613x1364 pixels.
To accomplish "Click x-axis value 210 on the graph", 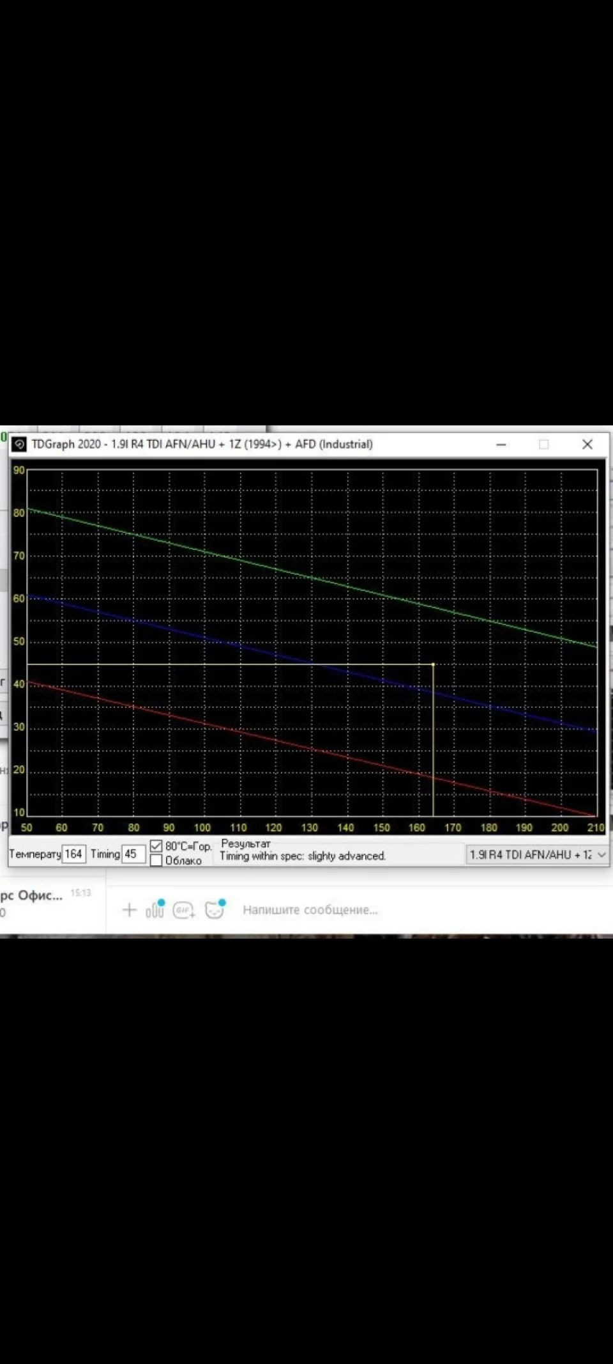I will [596, 827].
